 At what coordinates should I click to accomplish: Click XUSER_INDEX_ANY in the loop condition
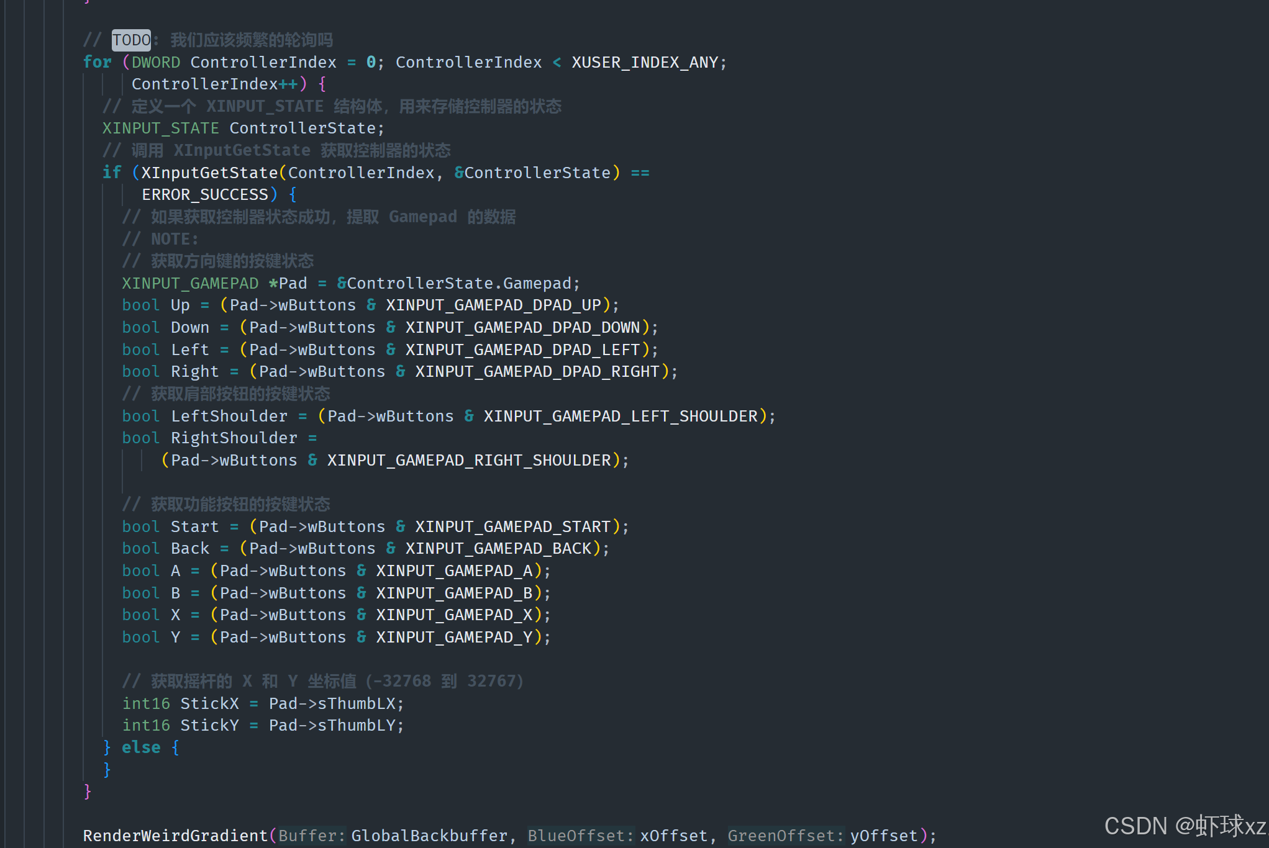pyautogui.click(x=645, y=62)
